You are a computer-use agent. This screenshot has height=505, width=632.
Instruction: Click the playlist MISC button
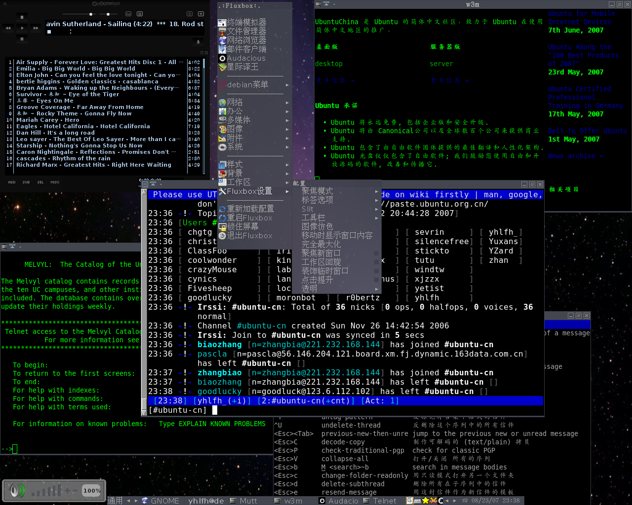[55, 182]
